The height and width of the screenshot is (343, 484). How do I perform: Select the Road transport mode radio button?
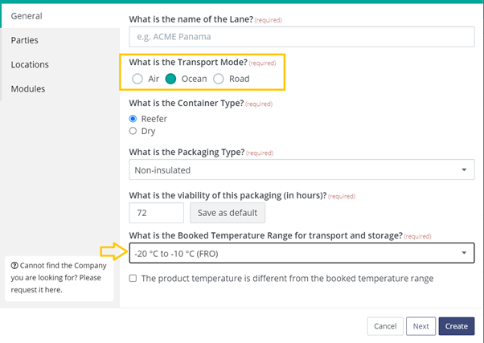219,79
